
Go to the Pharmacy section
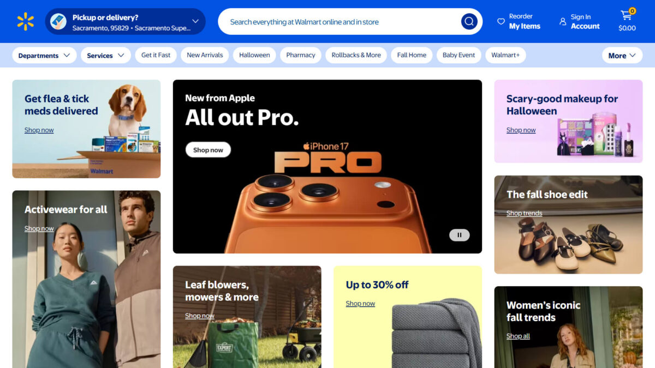click(301, 55)
